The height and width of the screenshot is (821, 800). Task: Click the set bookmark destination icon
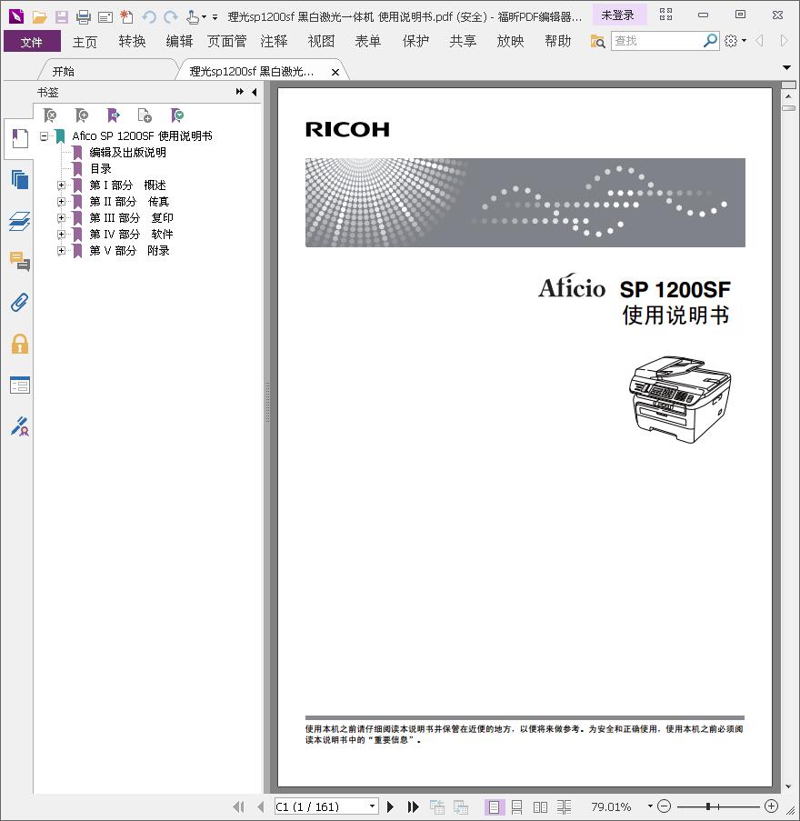(113, 115)
